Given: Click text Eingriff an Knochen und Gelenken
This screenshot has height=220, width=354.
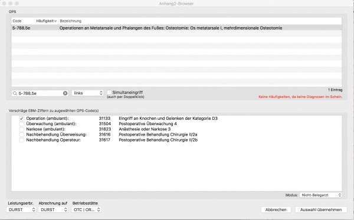Looking at the screenshot, I should [x=168, y=119].
